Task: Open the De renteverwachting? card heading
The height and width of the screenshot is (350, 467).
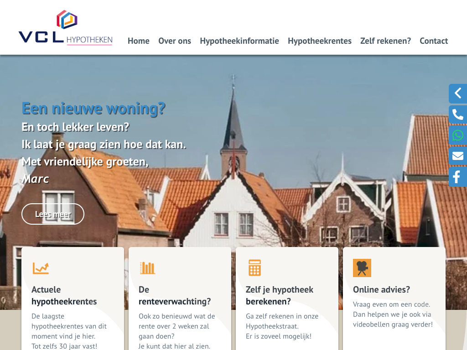Action: (x=175, y=295)
